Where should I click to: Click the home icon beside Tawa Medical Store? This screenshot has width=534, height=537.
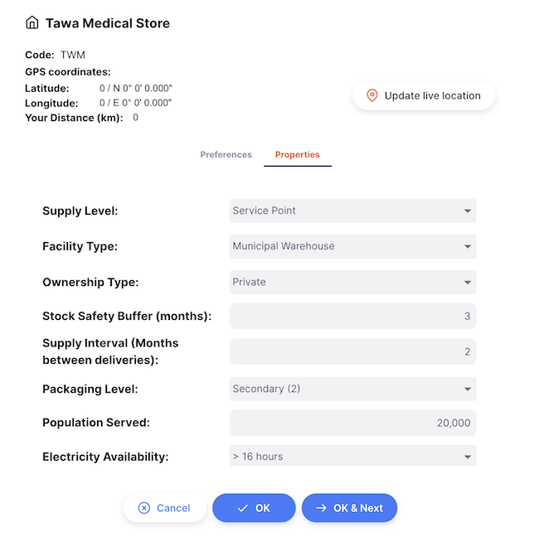(x=32, y=22)
